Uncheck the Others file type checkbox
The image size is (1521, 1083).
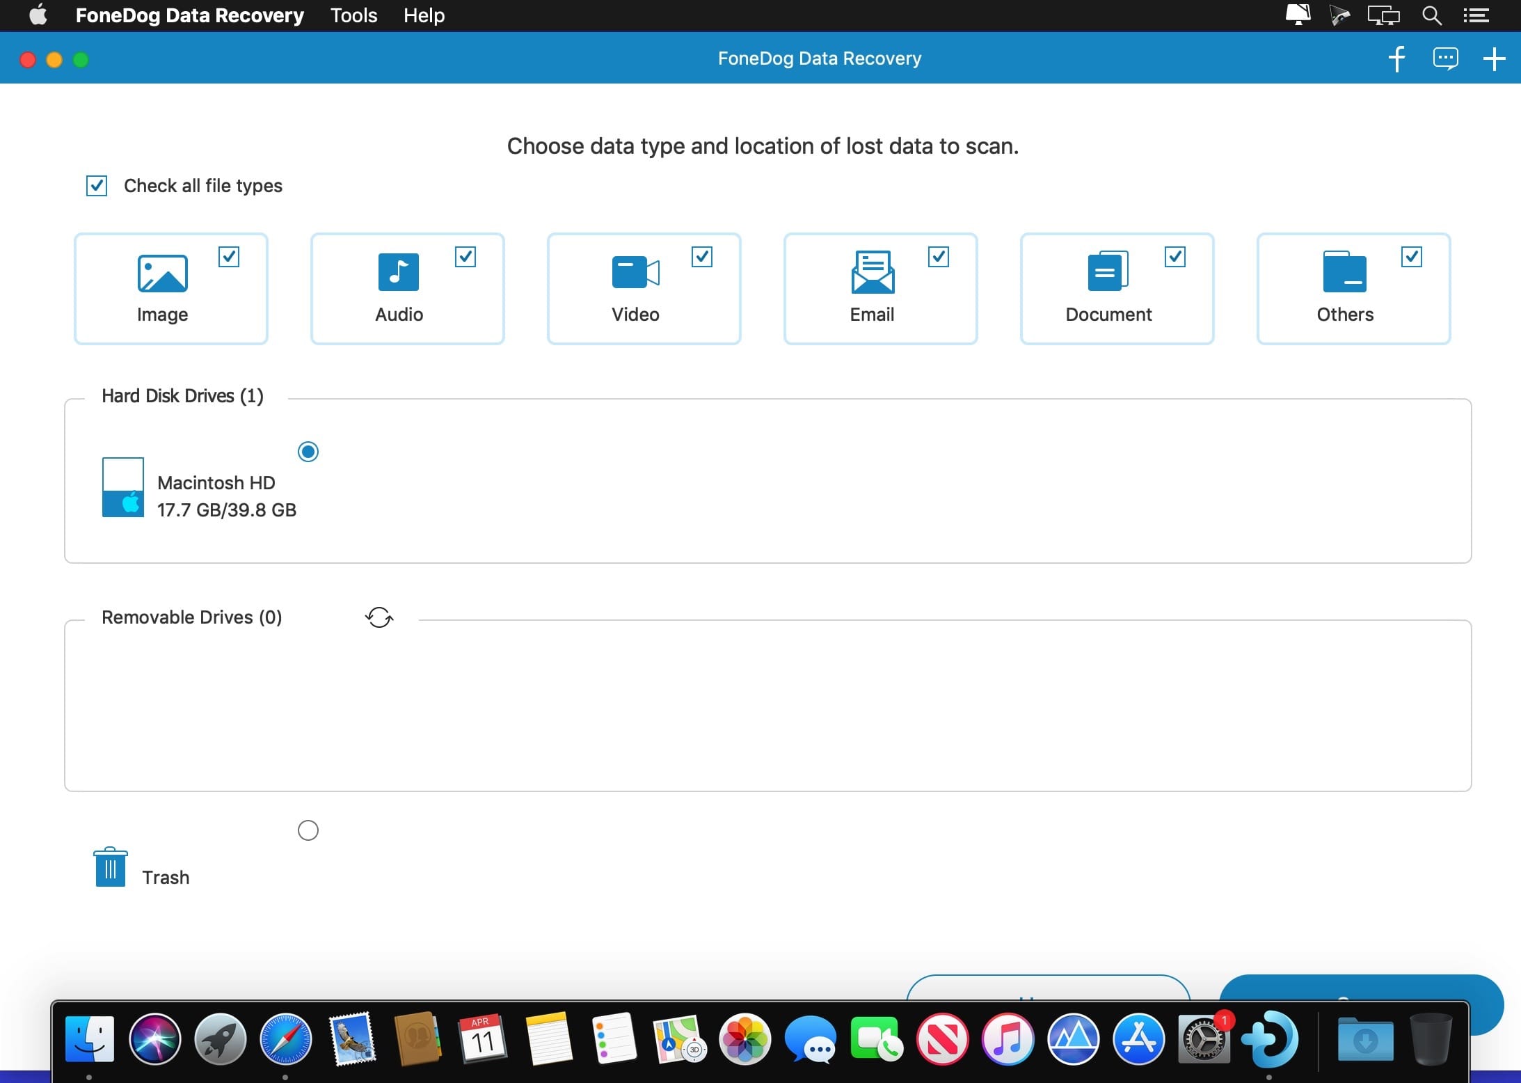pyautogui.click(x=1412, y=257)
